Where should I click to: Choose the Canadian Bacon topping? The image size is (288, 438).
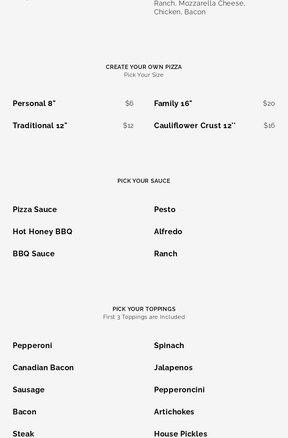tap(43, 368)
